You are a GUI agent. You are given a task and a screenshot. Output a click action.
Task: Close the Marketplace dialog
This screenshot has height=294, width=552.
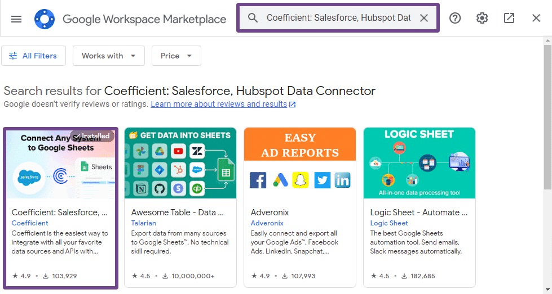(536, 18)
